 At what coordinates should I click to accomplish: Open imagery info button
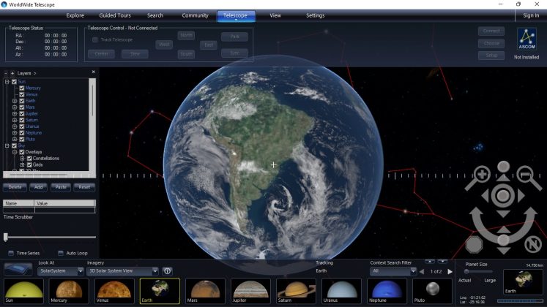click(168, 270)
